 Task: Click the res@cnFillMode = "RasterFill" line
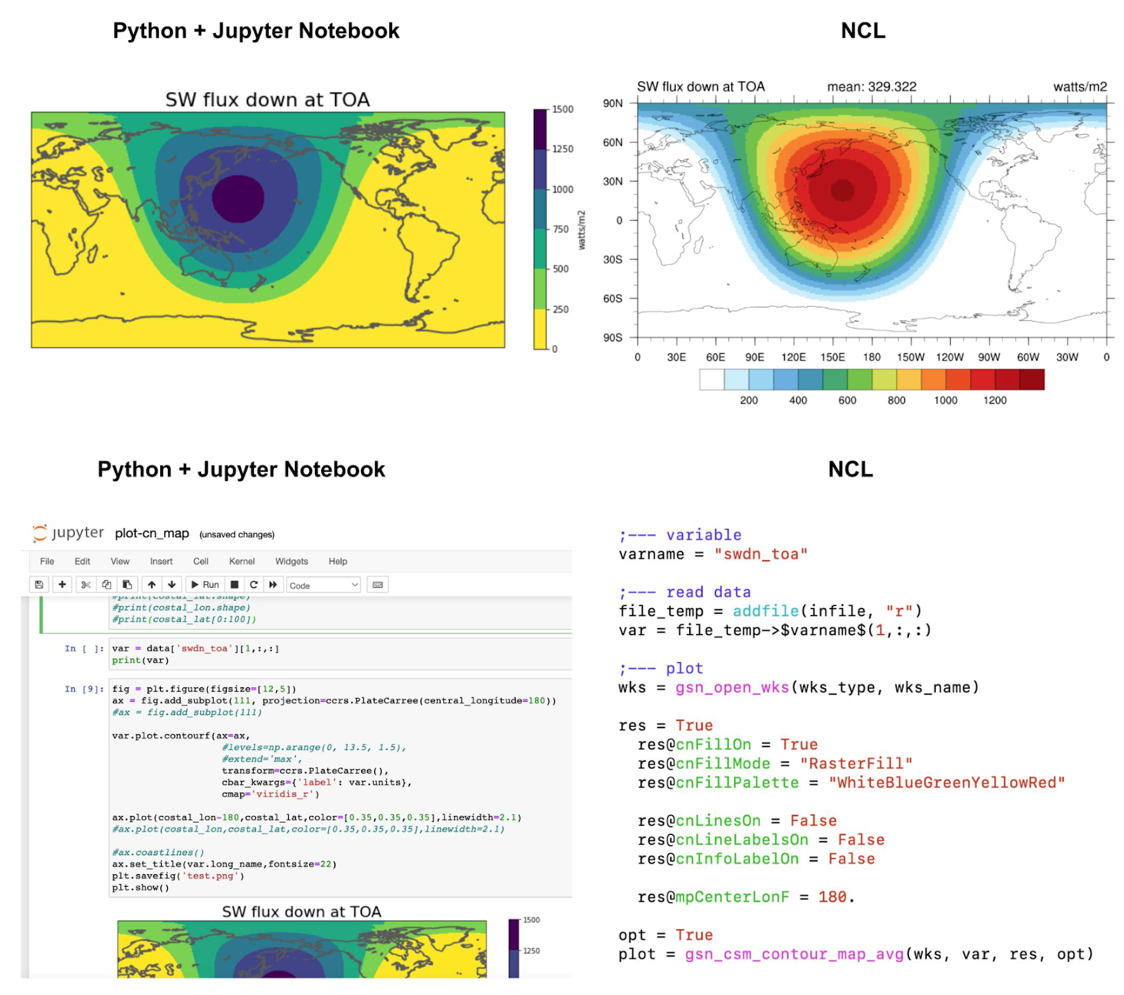tap(775, 763)
